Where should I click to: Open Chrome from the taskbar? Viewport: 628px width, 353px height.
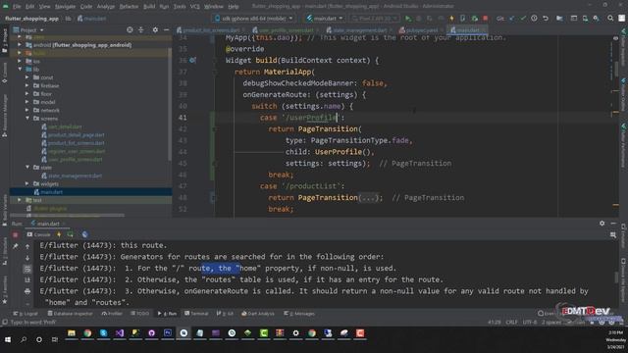[87, 333]
